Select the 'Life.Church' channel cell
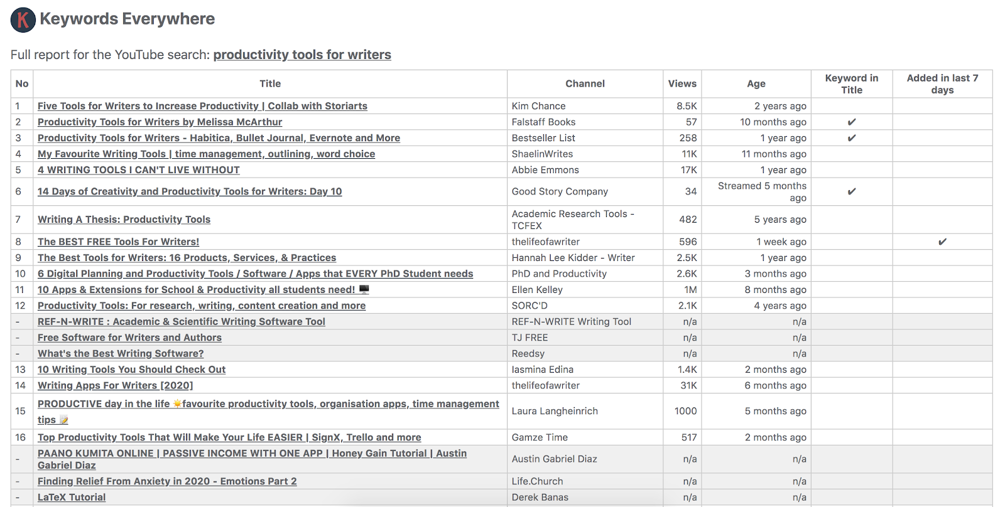The height and width of the screenshot is (507, 1005). click(x=585, y=481)
